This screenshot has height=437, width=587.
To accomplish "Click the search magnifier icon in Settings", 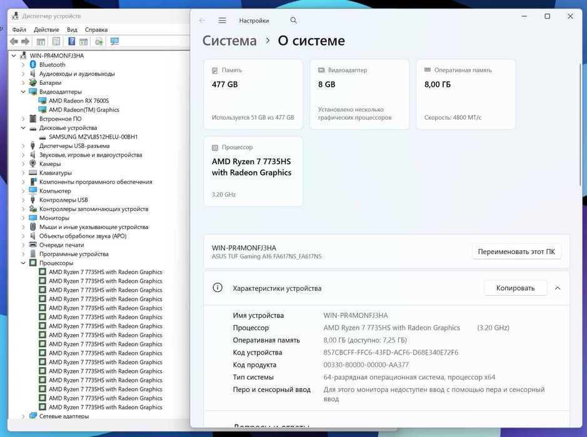I will pyautogui.click(x=294, y=20).
